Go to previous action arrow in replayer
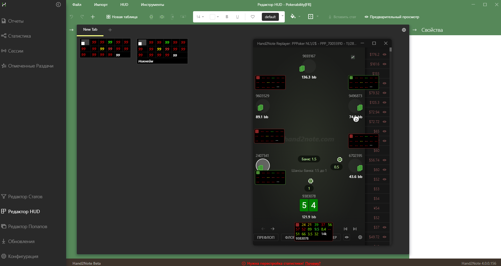Viewport: 501px width, 266px height. [263, 229]
